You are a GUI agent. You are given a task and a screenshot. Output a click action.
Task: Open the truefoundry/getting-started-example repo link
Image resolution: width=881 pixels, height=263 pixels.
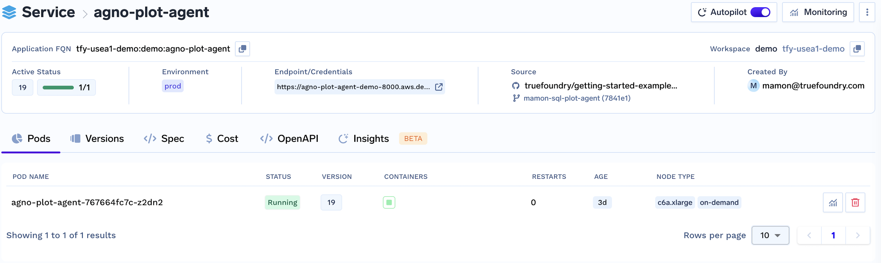click(x=601, y=86)
